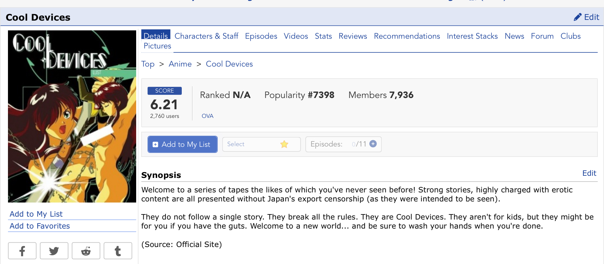Switch to Characters & Staff tab
Viewport: 604px width, 264px height.
pyautogui.click(x=206, y=36)
